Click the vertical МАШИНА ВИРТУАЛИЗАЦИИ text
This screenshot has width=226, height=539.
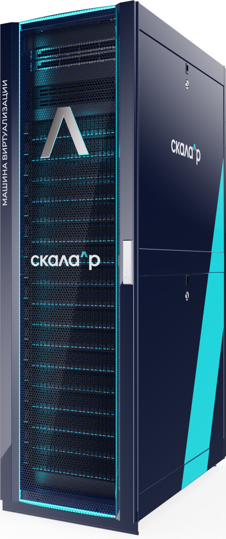coord(5,142)
